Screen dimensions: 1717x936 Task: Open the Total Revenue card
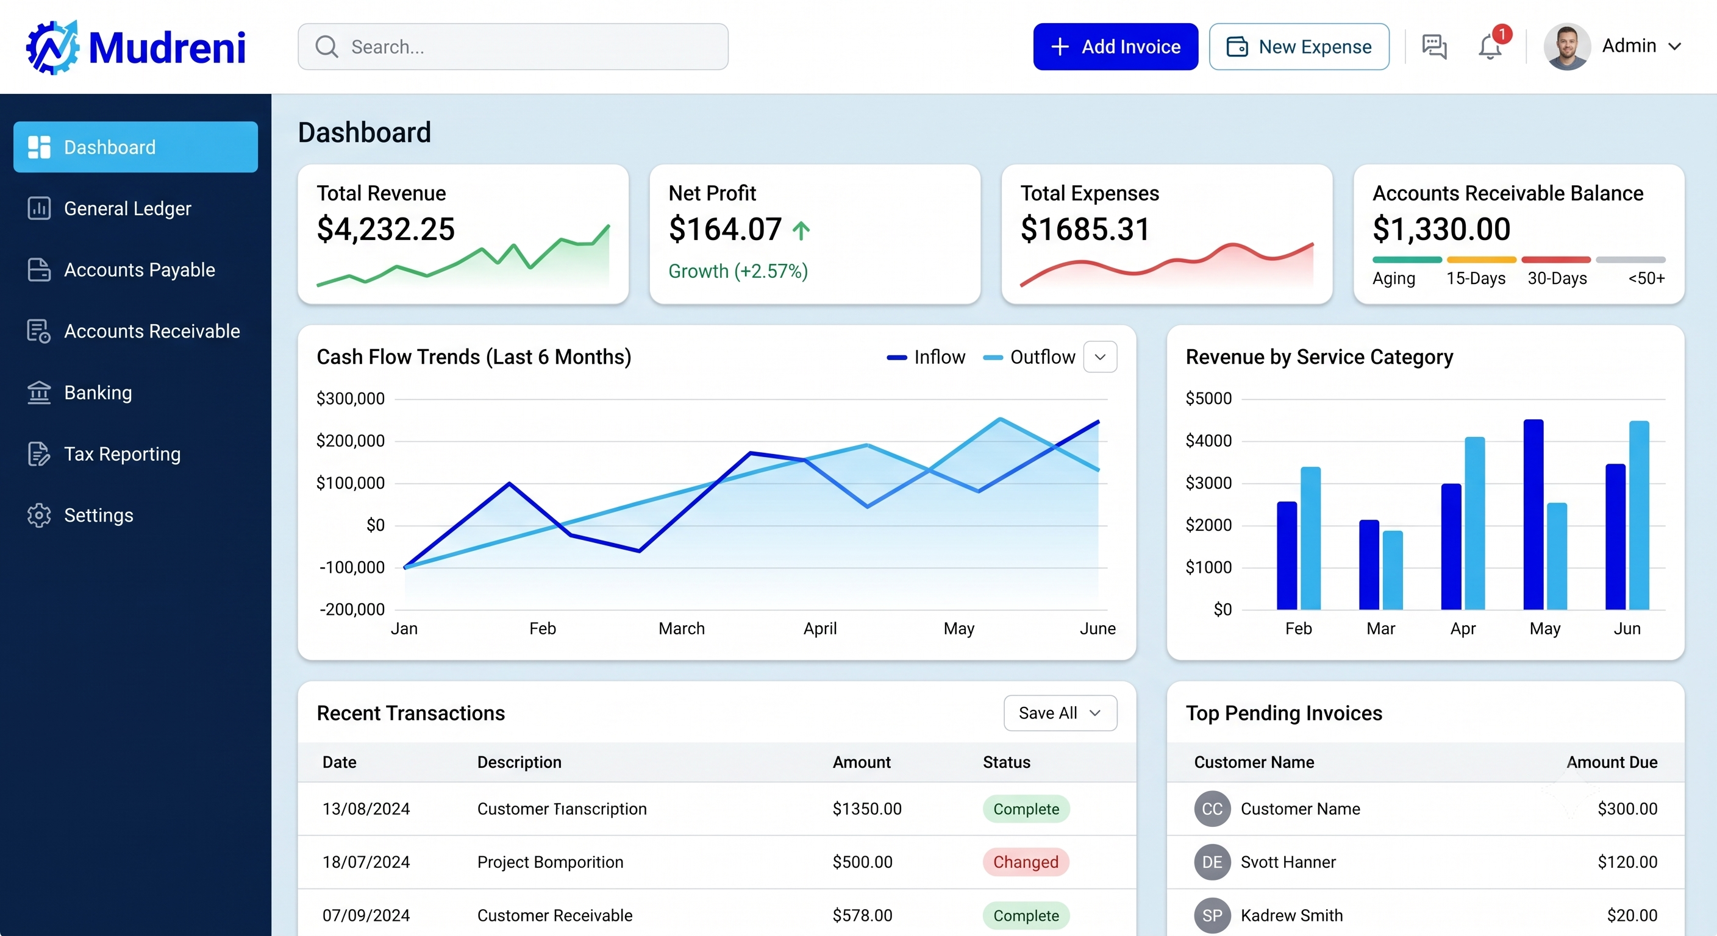pos(463,234)
